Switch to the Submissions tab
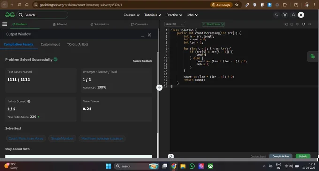 [x=99, y=24]
